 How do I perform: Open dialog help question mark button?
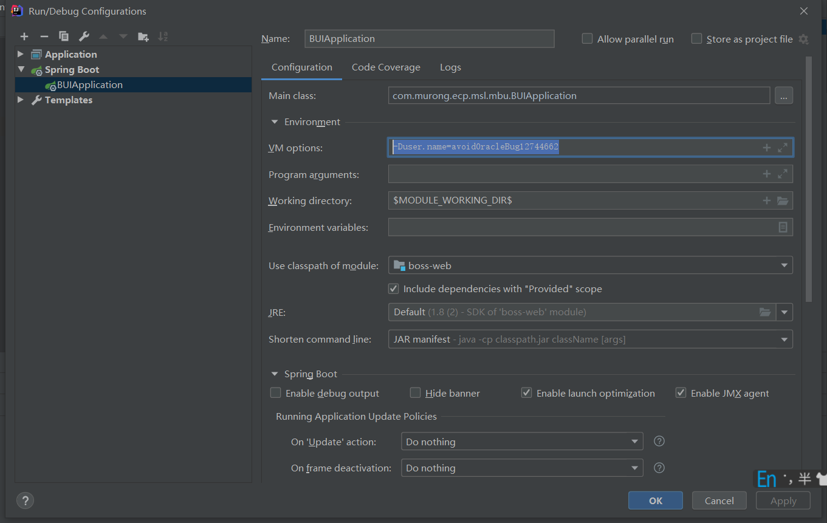click(25, 501)
